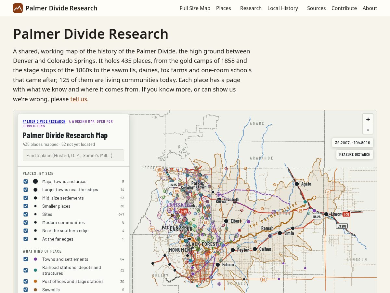This screenshot has height=293, width=390.
Task: Click the Palmer Divide Research header title
Action: (61, 8)
